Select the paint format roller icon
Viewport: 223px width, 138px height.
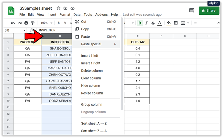(x=33, y=23)
